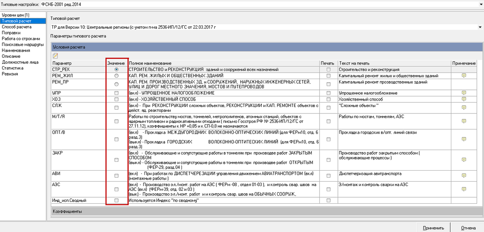The height and width of the screenshot is (232, 484).
Task: Open the note icon in the ХОЗ row
Action: click(464, 99)
